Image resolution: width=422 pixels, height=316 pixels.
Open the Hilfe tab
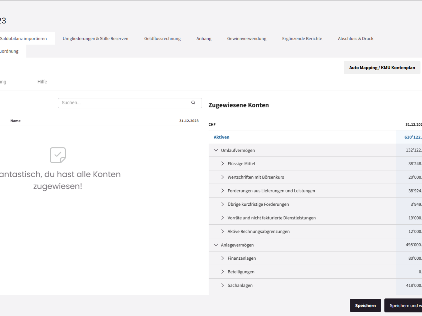coord(42,82)
